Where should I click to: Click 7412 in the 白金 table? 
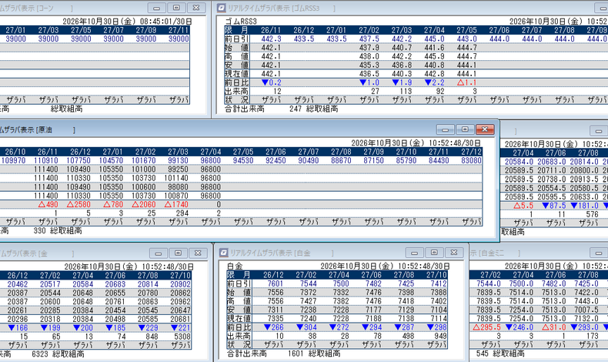coord(439,283)
